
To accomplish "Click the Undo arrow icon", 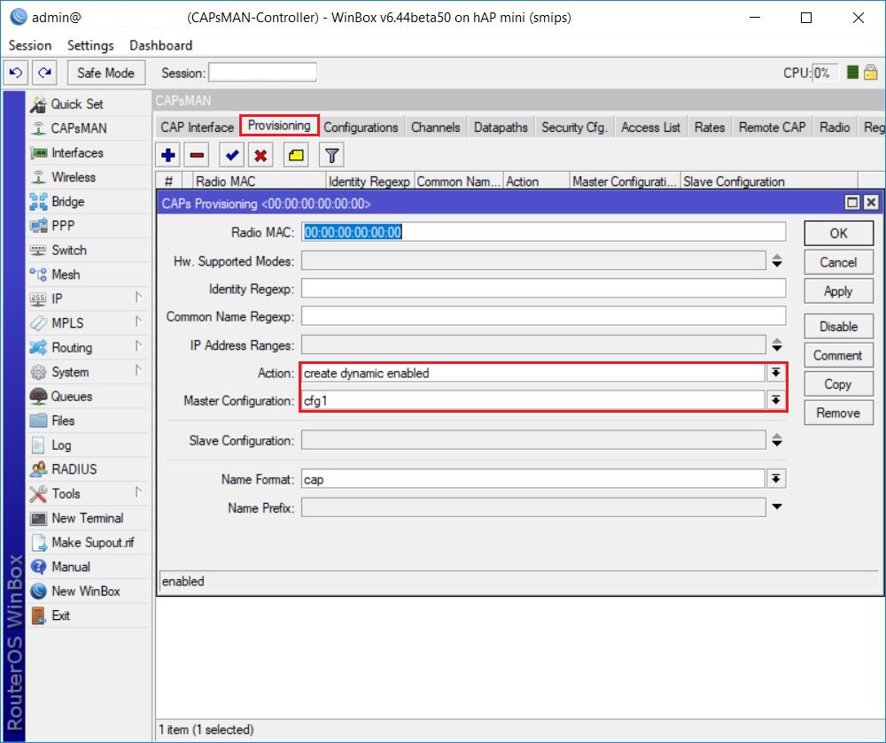I will 16,73.
